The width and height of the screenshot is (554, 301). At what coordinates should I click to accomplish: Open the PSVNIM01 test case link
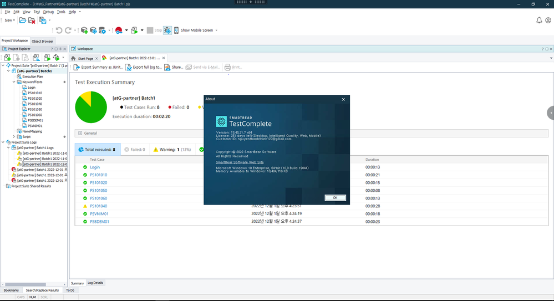point(99,213)
